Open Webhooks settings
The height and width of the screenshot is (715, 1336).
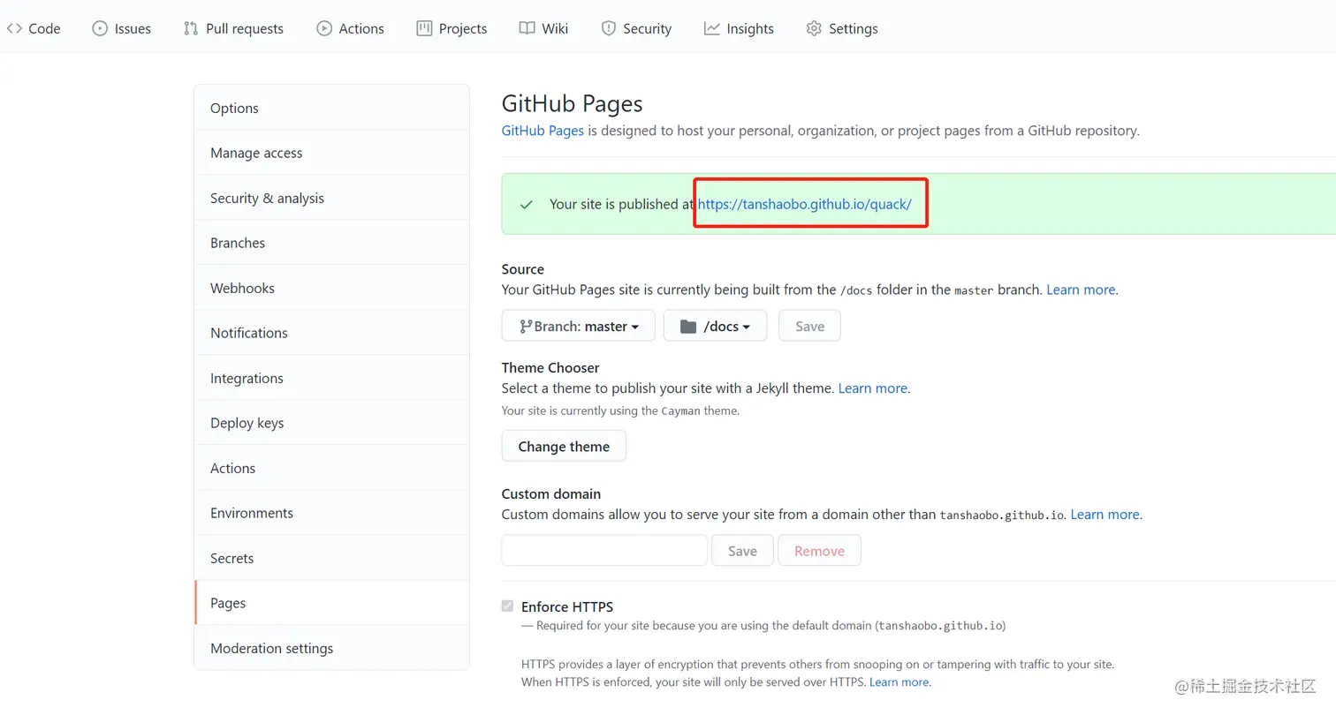point(331,288)
